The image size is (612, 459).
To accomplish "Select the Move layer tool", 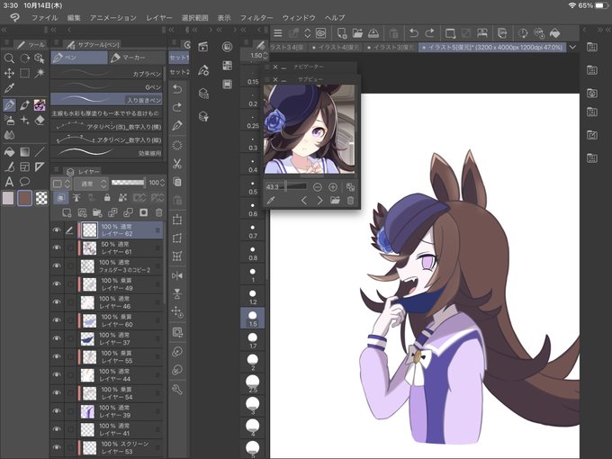I will click(x=9, y=73).
